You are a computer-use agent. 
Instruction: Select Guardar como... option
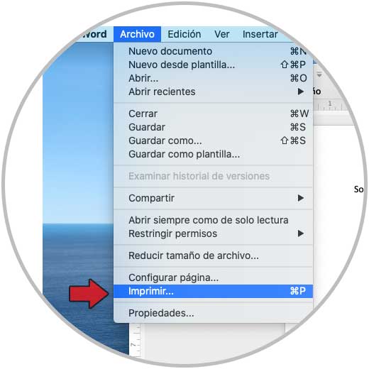point(213,141)
